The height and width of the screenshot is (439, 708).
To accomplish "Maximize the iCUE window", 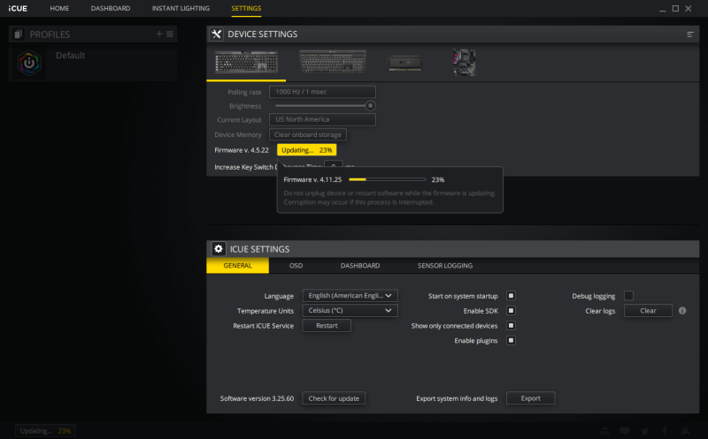I will coord(675,8).
